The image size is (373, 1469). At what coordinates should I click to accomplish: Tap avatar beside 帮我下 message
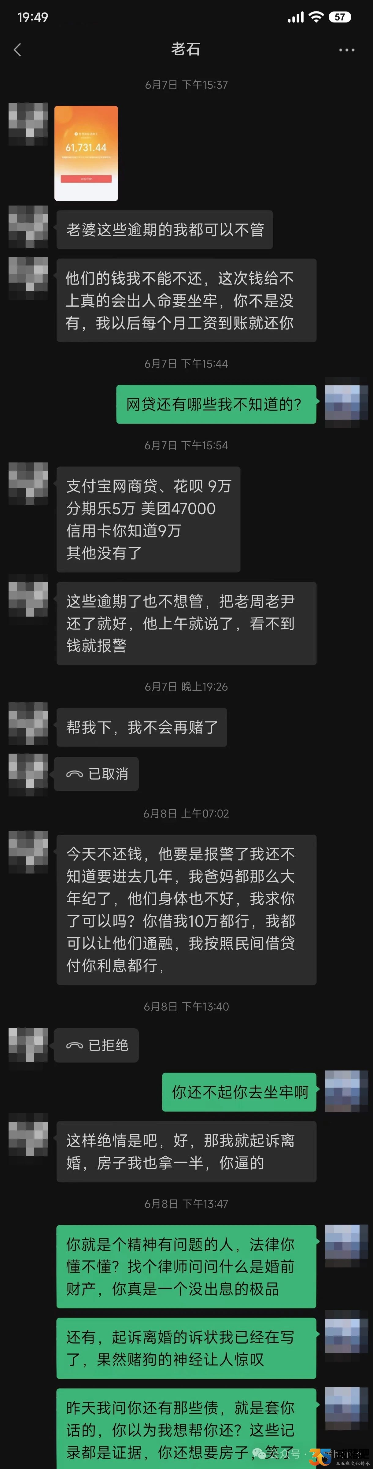[28, 724]
